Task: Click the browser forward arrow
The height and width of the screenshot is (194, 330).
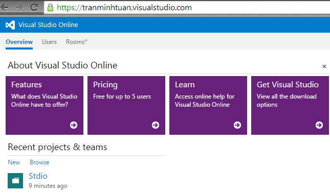Action: [19, 8]
